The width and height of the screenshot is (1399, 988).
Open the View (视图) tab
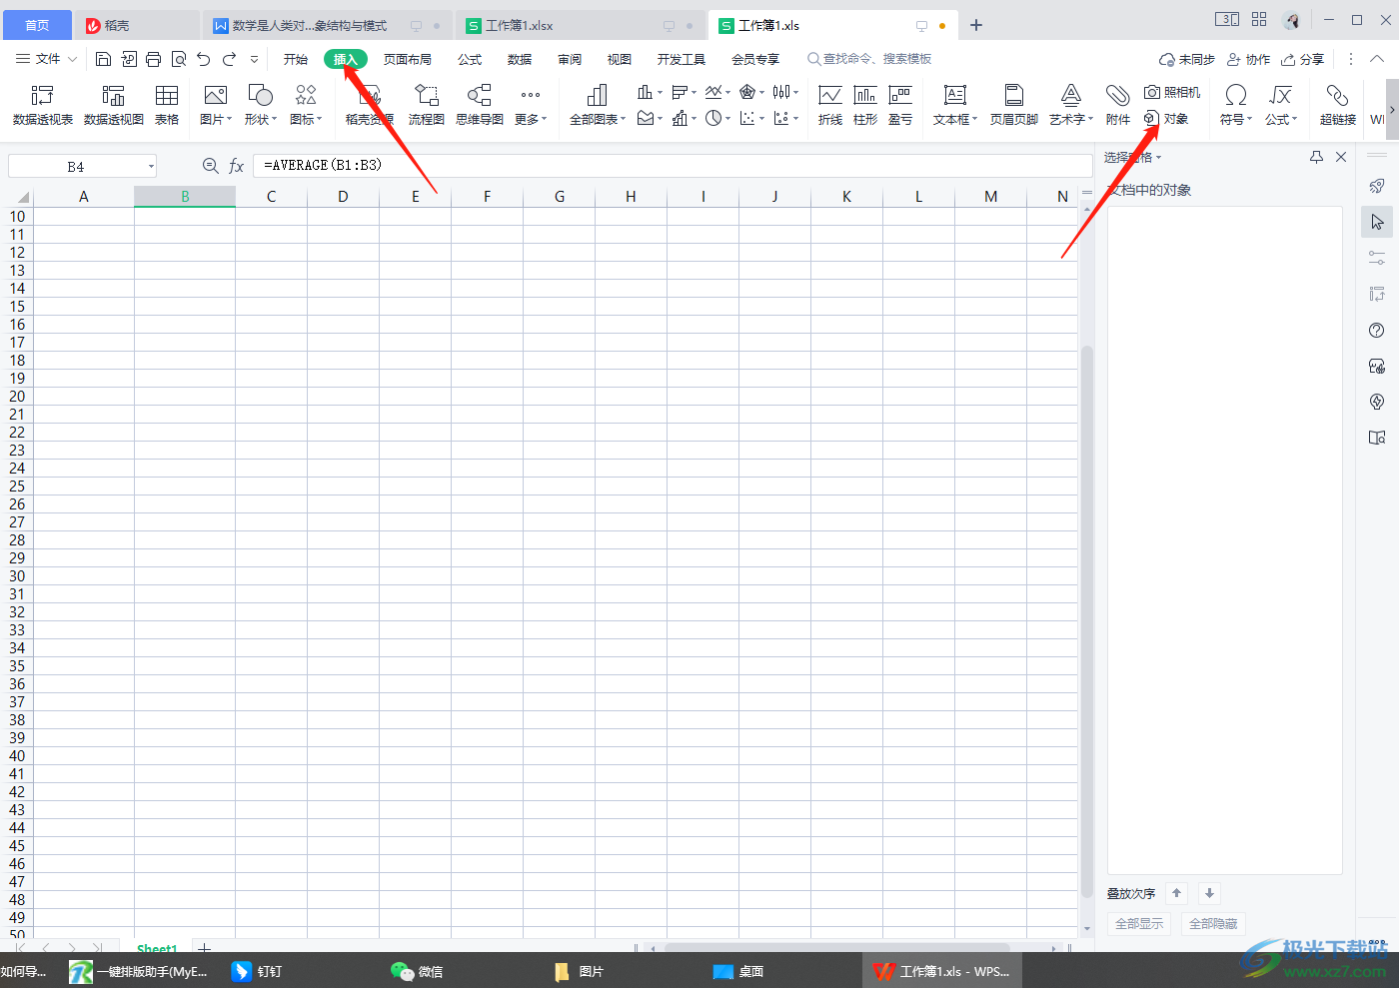coord(620,59)
